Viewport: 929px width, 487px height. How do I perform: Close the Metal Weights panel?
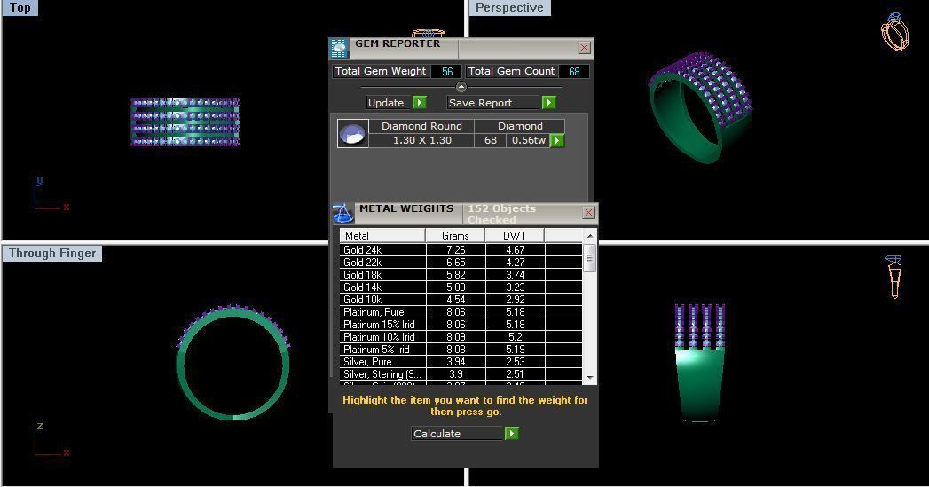588,212
